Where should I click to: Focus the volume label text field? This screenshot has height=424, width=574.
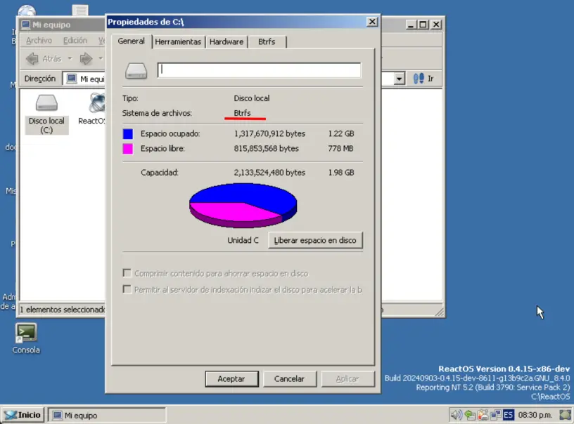pyautogui.click(x=259, y=69)
